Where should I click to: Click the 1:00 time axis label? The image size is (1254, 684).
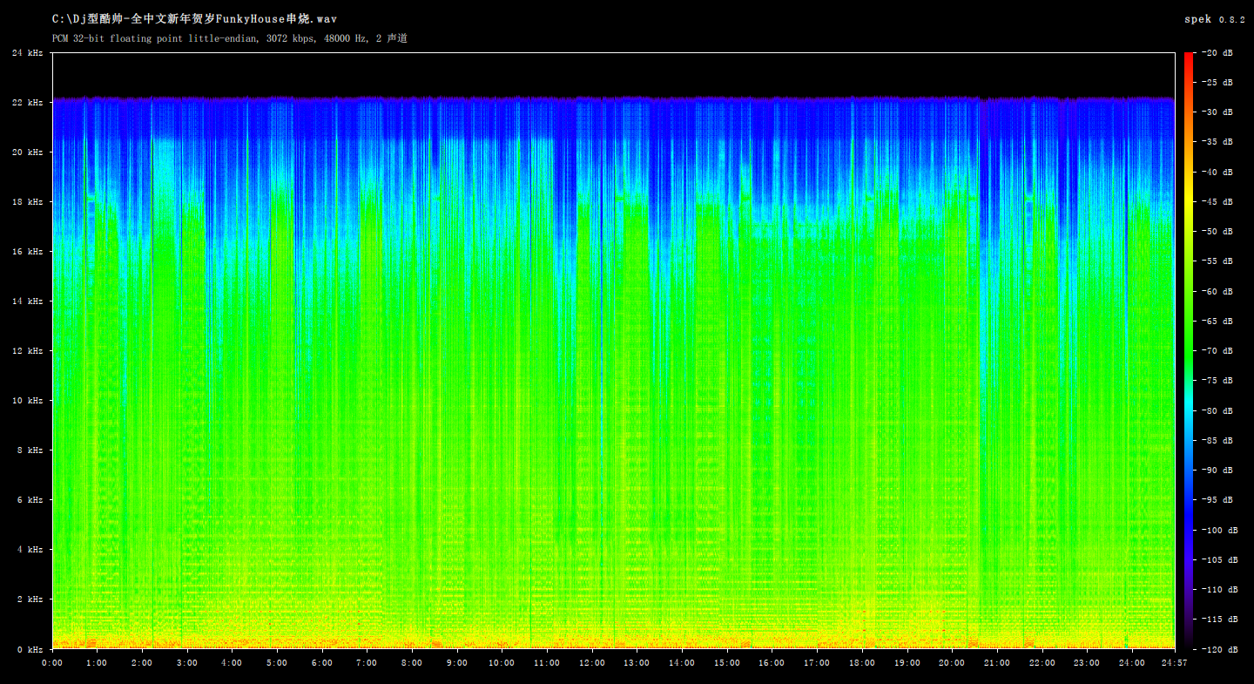click(98, 663)
